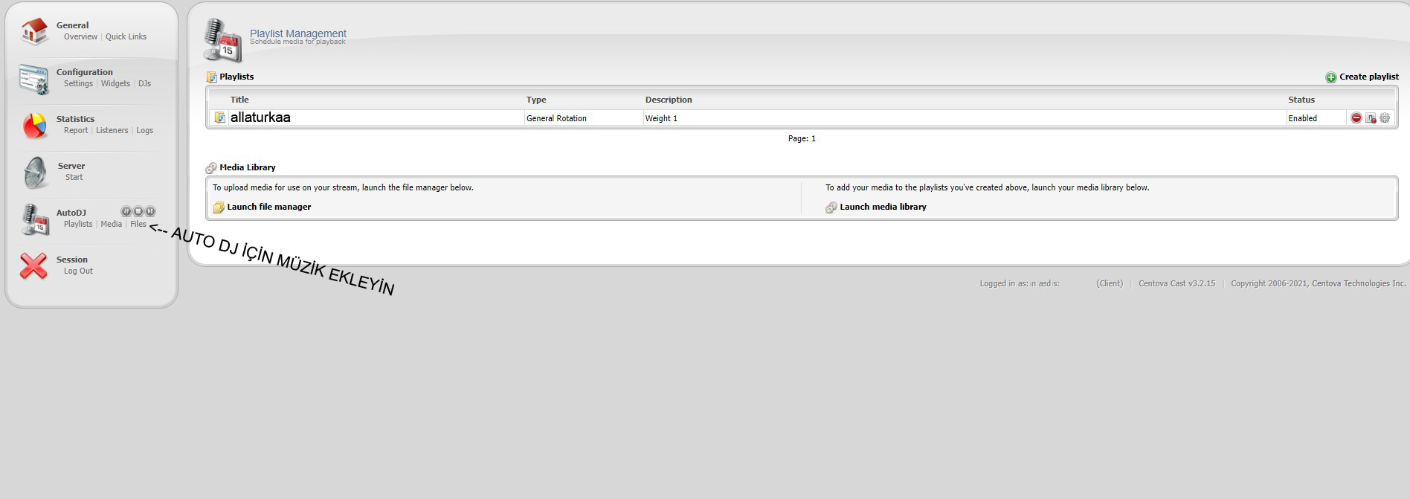Click the Configuration panel icon

33,79
